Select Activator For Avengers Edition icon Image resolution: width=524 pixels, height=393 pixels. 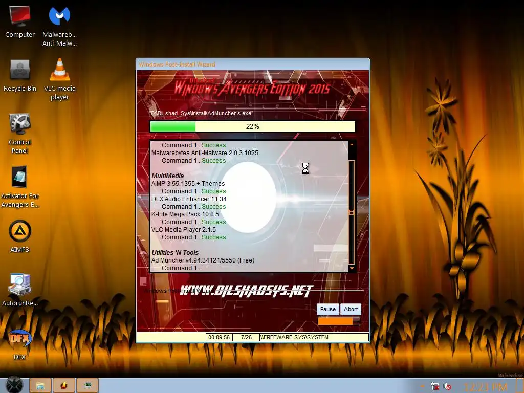coord(20,187)
